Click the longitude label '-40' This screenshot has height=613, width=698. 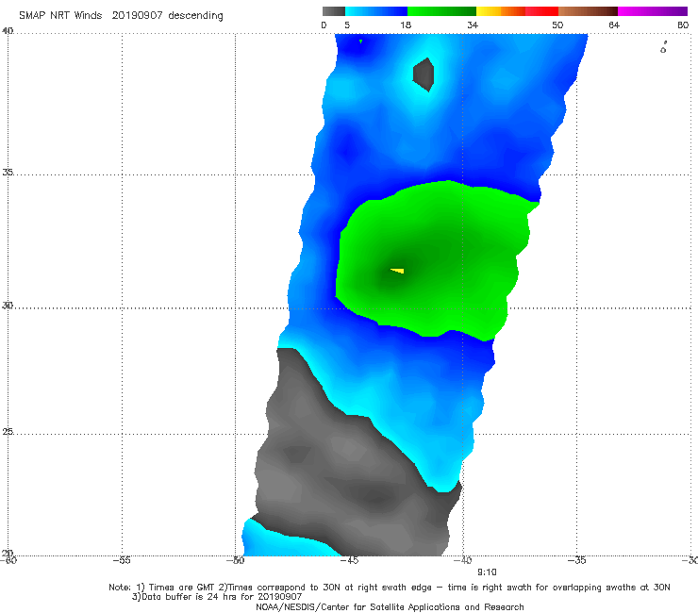463,560
